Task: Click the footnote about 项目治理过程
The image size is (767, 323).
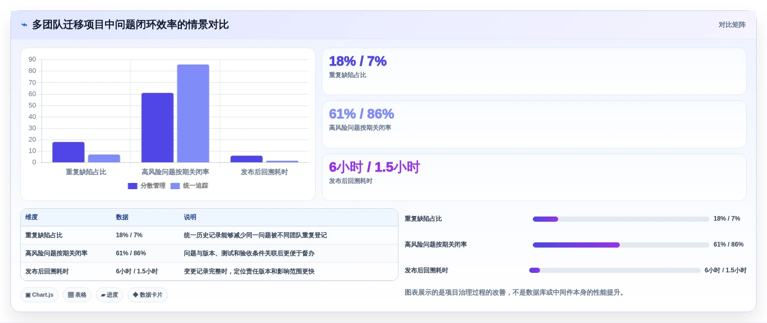Action: click(516, 293)
